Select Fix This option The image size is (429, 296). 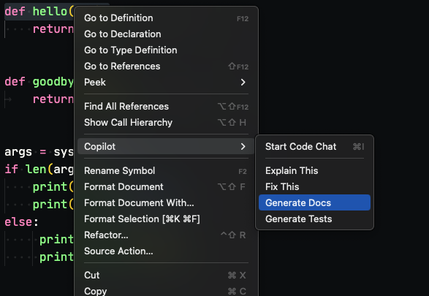point(315,187)
